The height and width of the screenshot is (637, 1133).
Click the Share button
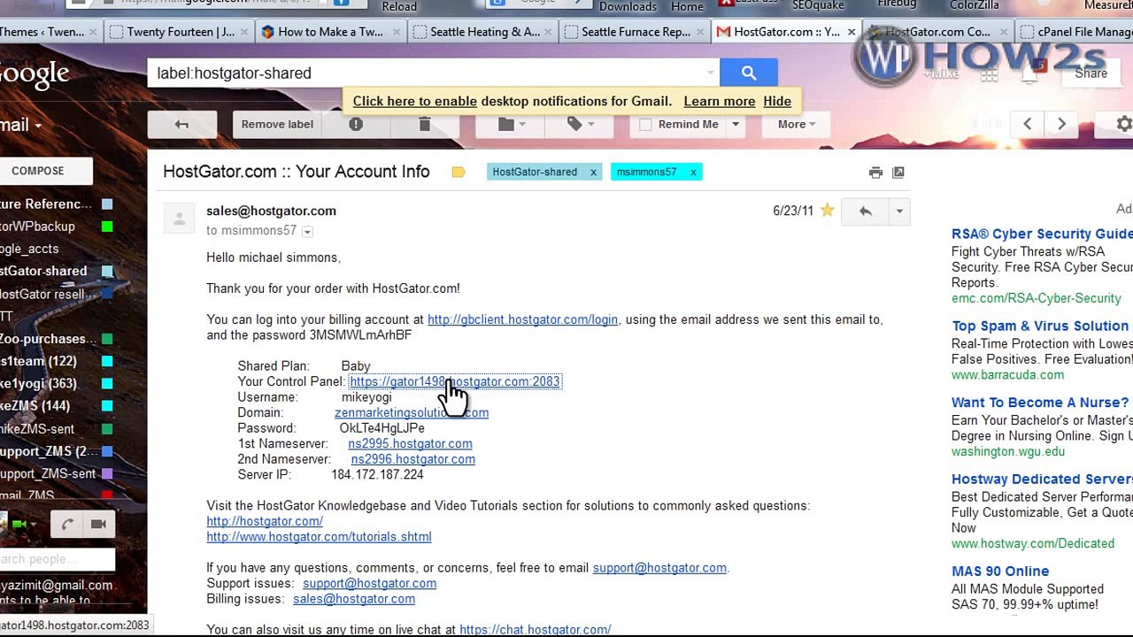1091,73
